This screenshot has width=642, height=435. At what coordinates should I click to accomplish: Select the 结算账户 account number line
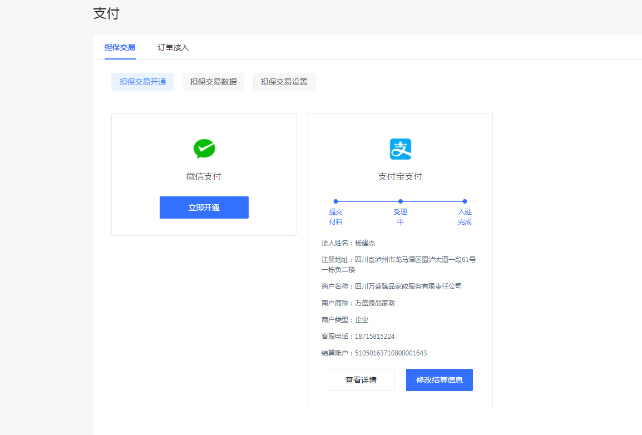click(x=374, y=353)
